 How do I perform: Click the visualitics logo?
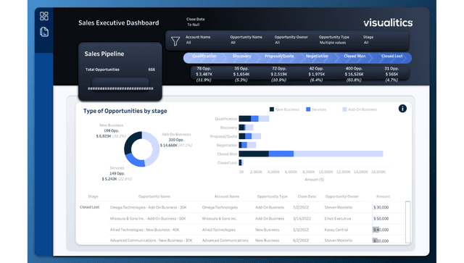[x=388, y=22]
